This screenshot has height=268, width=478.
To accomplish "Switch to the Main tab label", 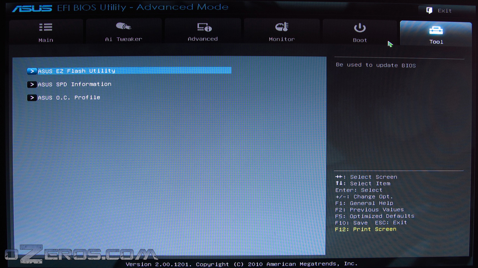I will point(46,40).
